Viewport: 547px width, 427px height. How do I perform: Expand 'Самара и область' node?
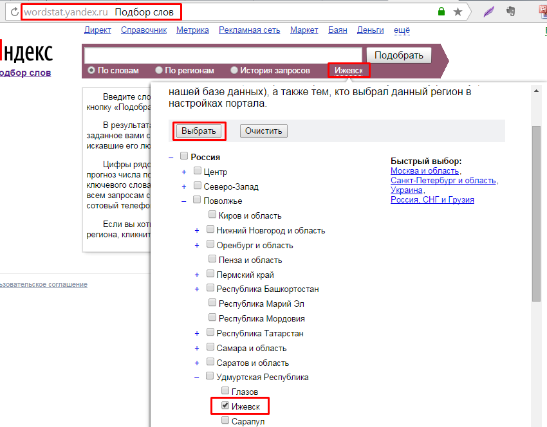(x=197, y=349)
